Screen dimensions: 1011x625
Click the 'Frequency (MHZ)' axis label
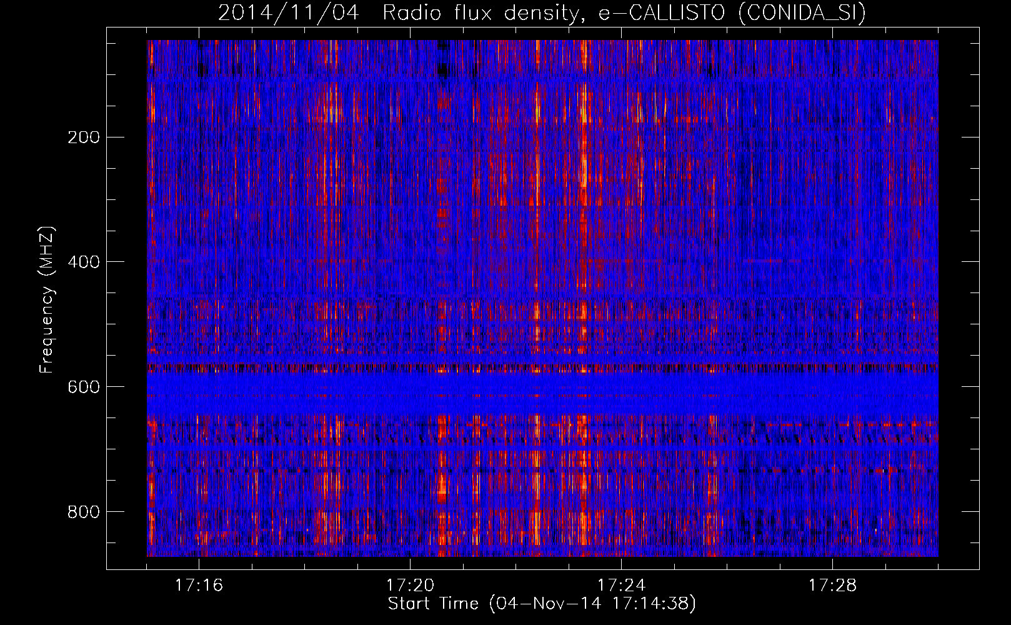pos(47,299)
